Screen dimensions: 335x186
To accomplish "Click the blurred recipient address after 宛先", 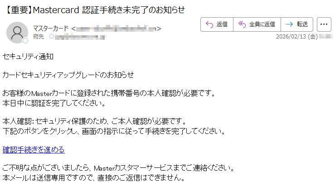I will 81,37.
